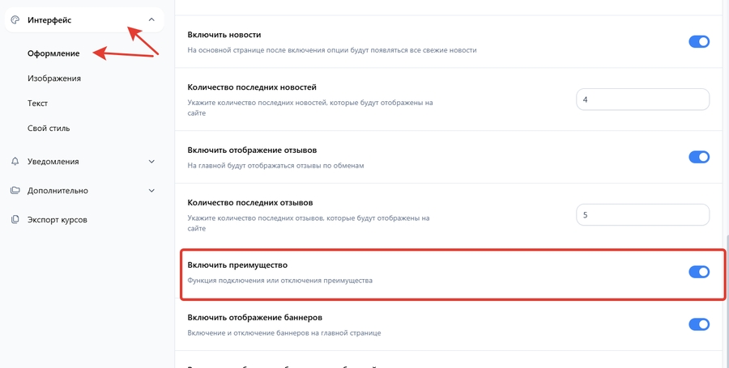Click the bell icon beside Уведомления

[15, 161]
